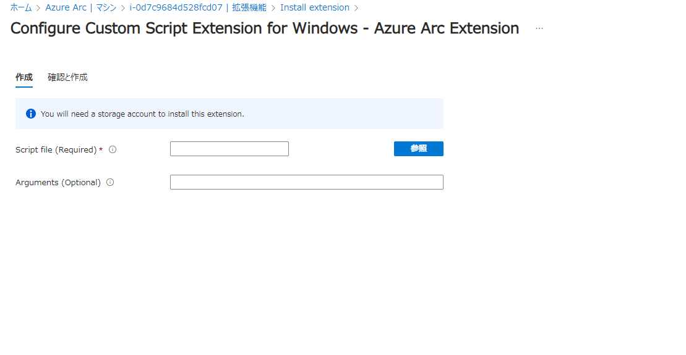Focus the Script file input field
This screenshot has height=355, width=686.
point(229,149)
